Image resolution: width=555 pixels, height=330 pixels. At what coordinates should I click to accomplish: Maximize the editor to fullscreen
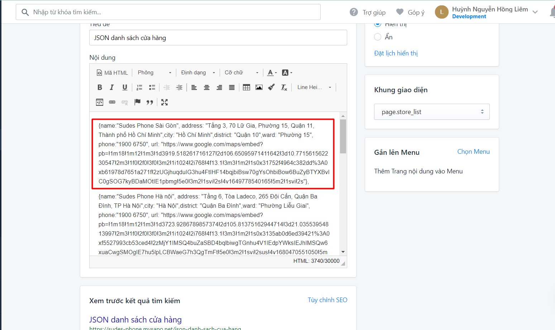click(164, 102)
